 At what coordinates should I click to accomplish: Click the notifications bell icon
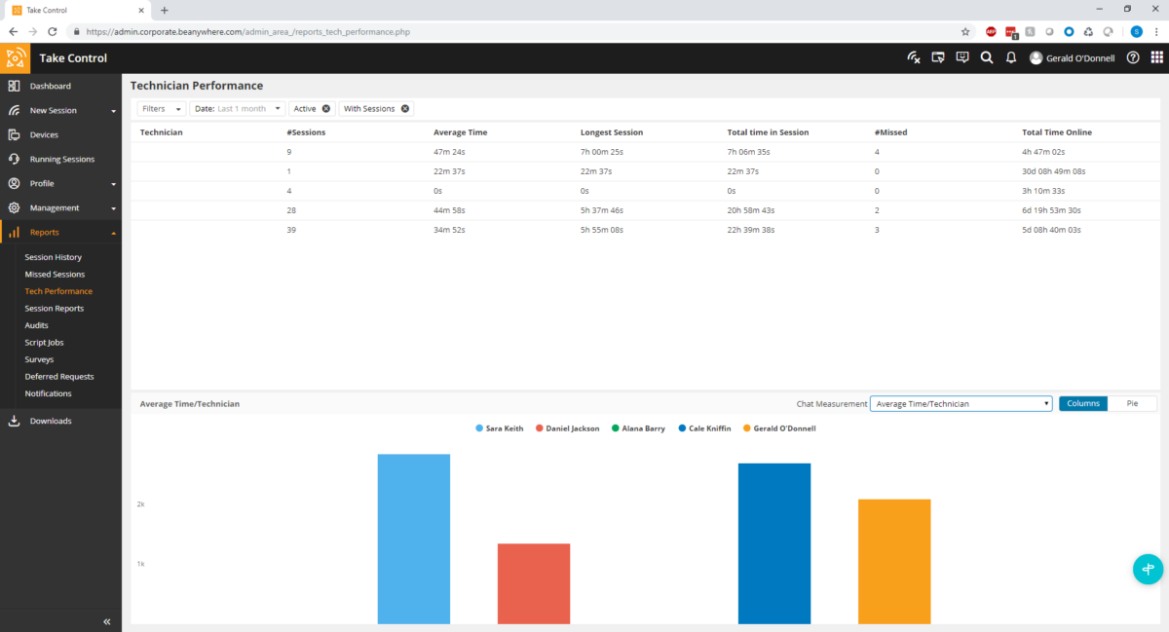[x=1010, y=57]
